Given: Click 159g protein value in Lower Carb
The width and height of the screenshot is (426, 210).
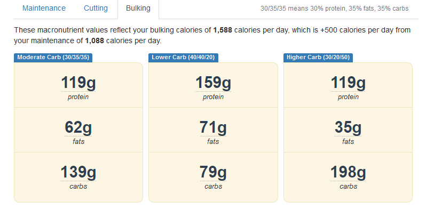Looking at the screenshot, I should point(214,83).
